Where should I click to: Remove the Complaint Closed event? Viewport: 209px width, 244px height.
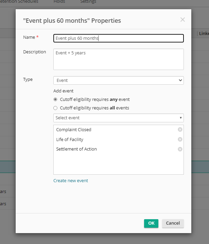pyautogui.click(x=180, y=129)
